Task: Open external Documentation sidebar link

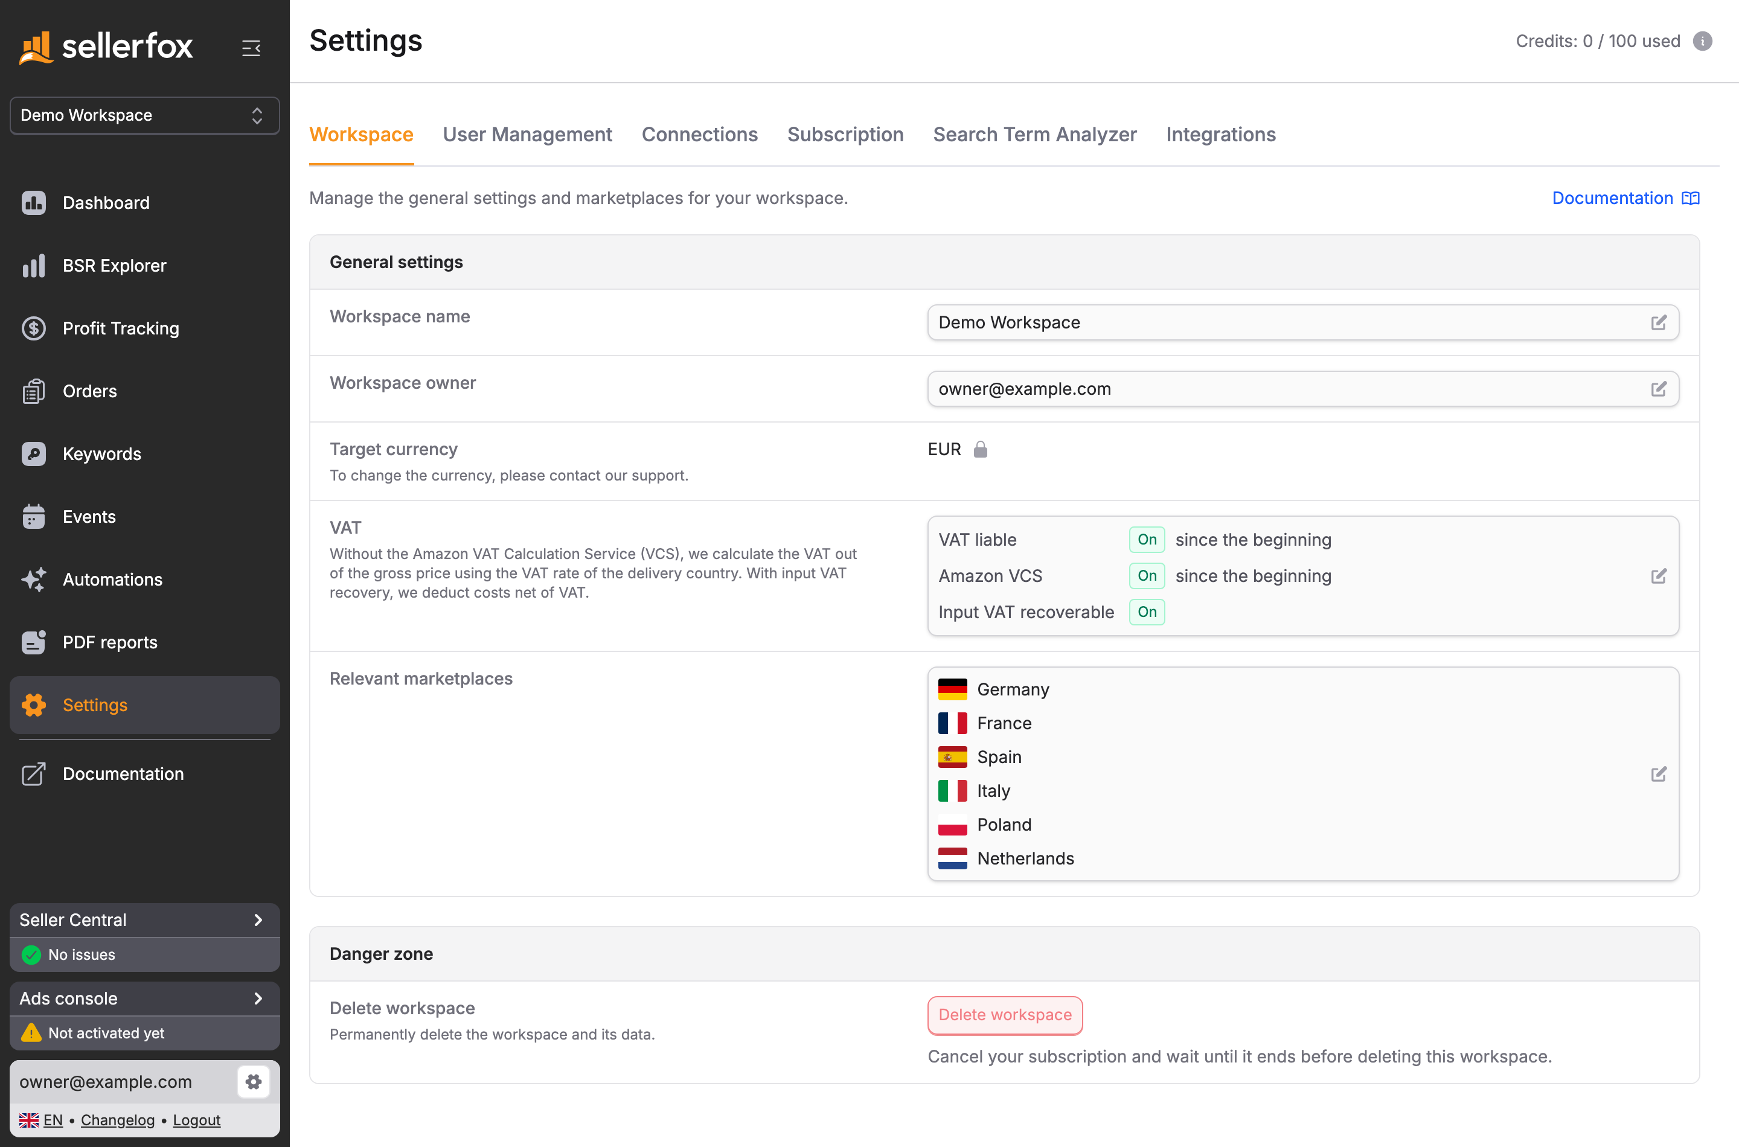Action: click(144, 774)
